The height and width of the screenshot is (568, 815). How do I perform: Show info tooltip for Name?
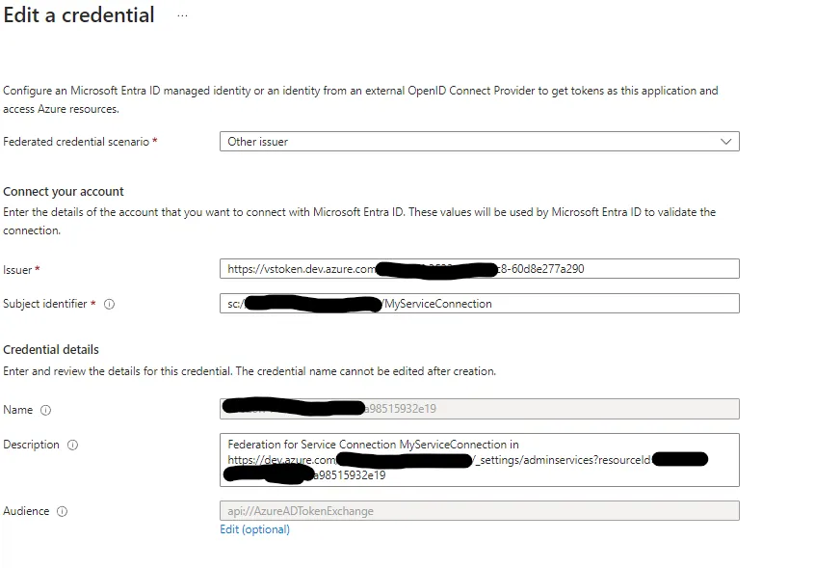pos(45,411)
